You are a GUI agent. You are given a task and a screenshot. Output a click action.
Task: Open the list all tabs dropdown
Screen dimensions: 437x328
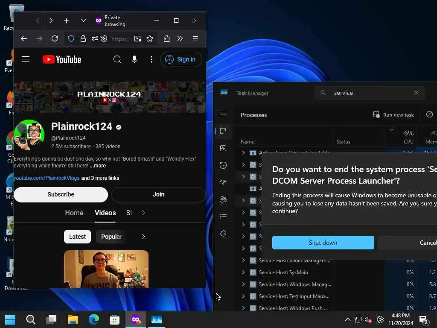point(83,20)
